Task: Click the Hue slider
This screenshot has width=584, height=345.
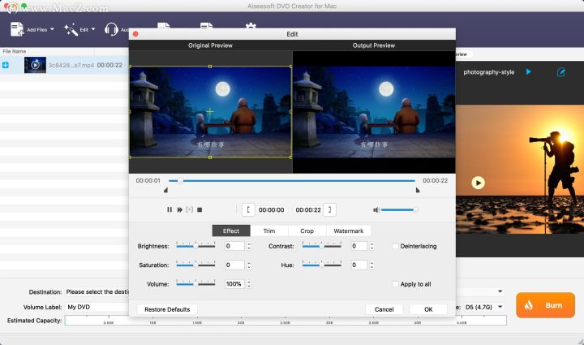Action: [x=322, y=265]
